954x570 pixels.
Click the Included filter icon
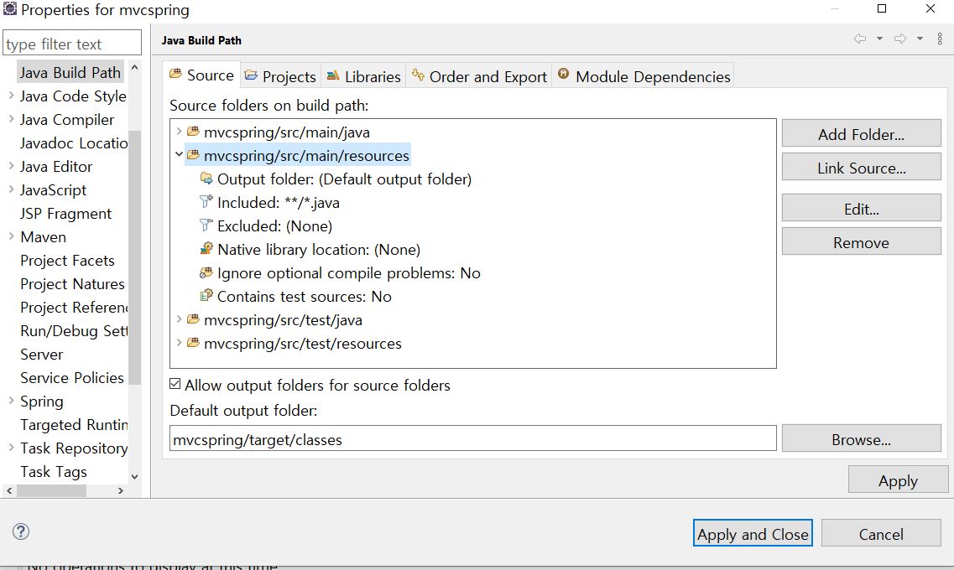click(x=206, y=201)
